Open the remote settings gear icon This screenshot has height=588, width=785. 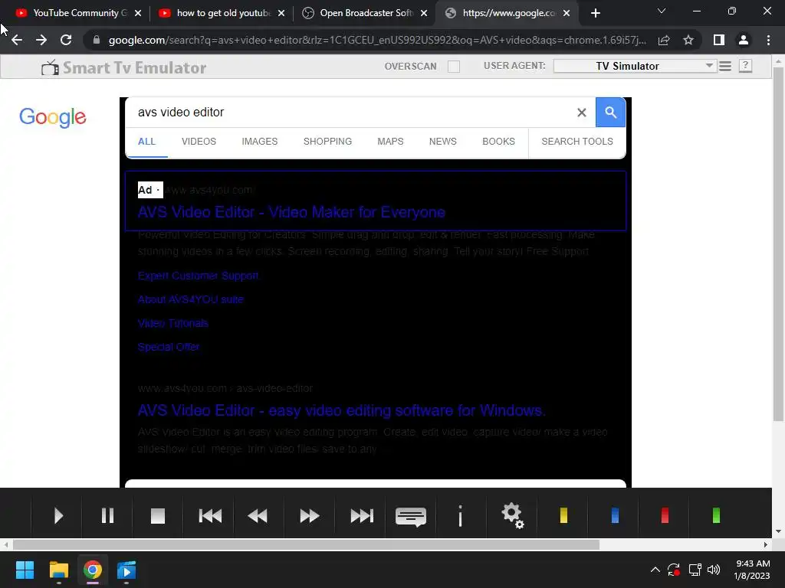pyautogui.click(x=513, y=515)
